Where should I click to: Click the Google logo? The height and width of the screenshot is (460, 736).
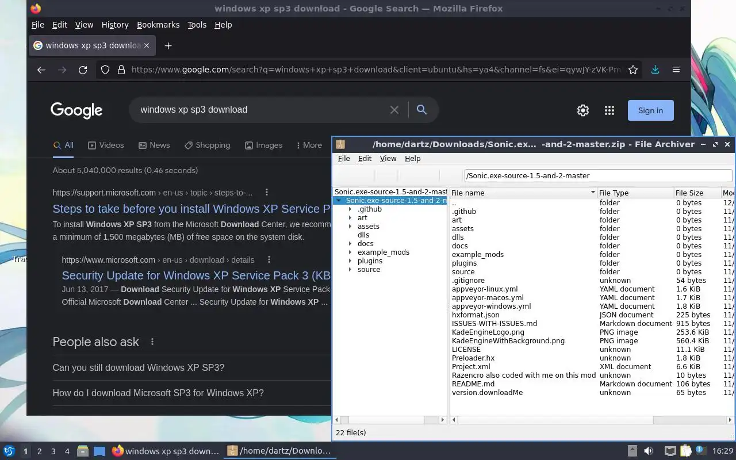pyautogui.click(x=76, y=110)
